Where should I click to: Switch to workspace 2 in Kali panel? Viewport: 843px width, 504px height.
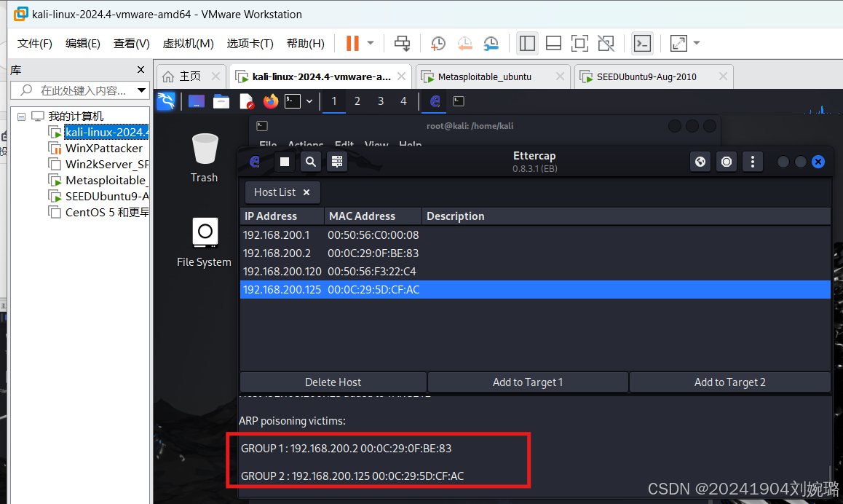tap(357, 101)
